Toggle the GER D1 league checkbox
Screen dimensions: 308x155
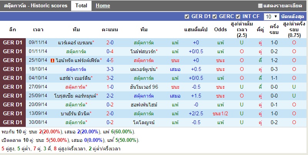tap(187, 17)
